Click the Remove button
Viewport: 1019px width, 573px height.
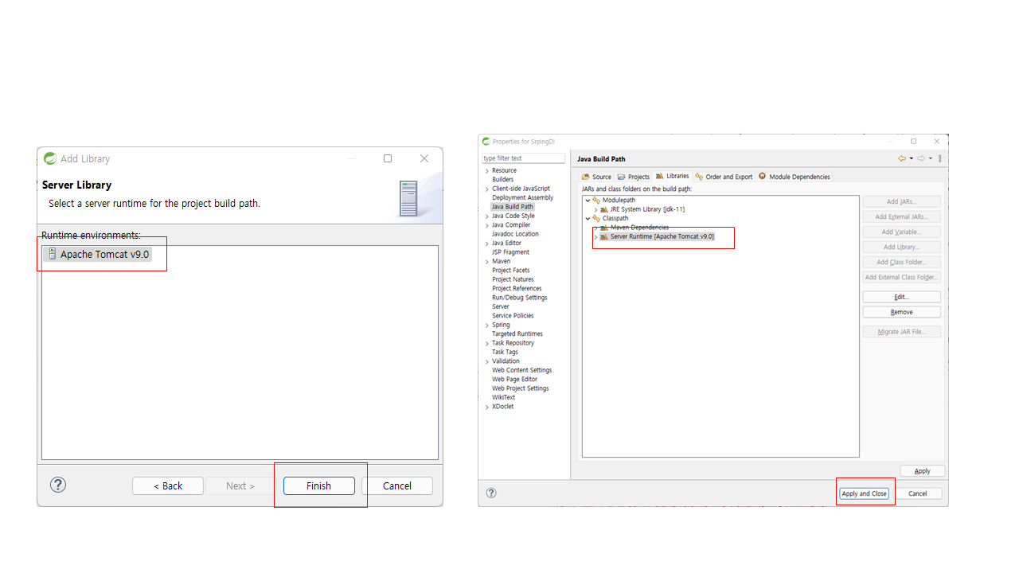(x=901, y=312)
